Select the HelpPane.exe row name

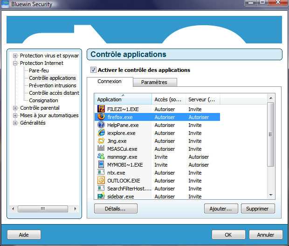(x=123, y=125)
